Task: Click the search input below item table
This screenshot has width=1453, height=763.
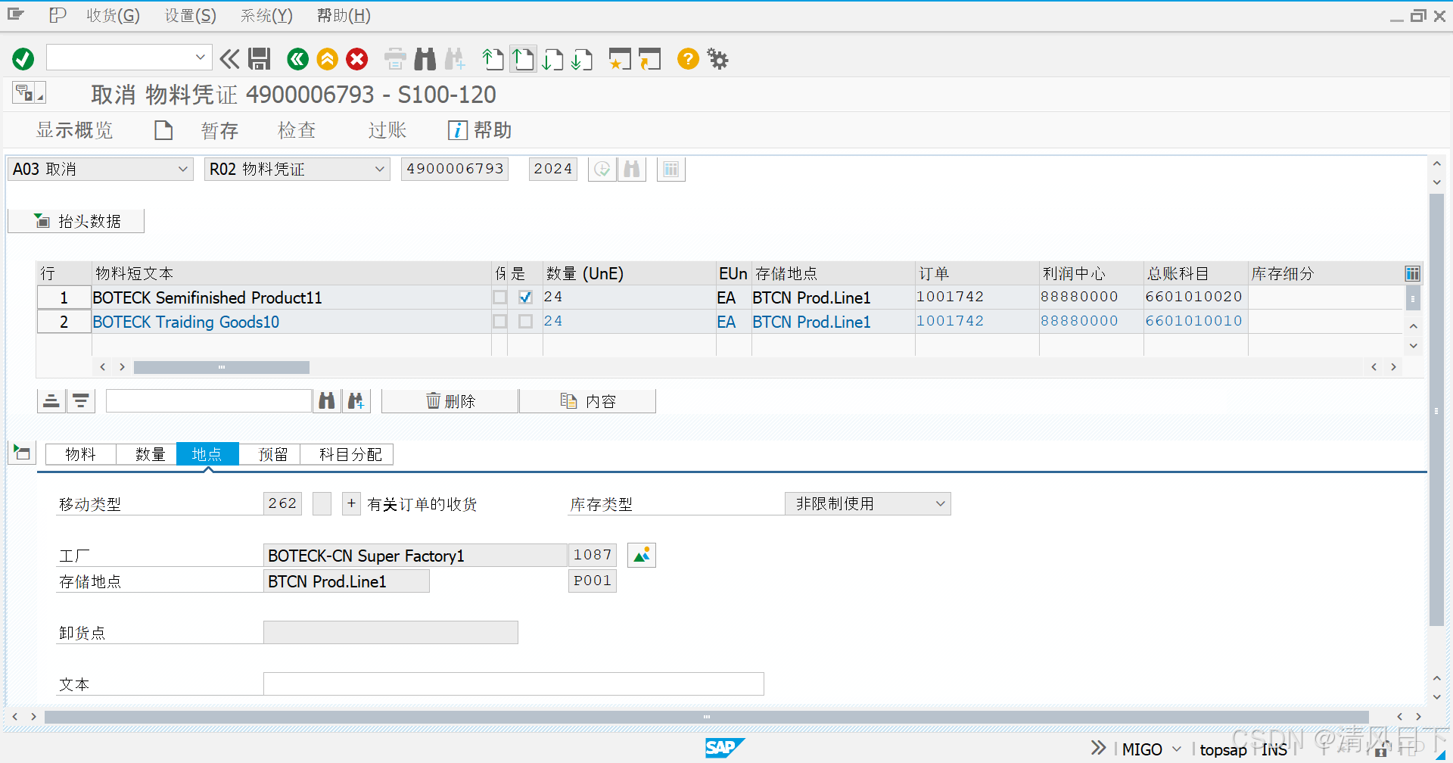Action: coord(209,400)
